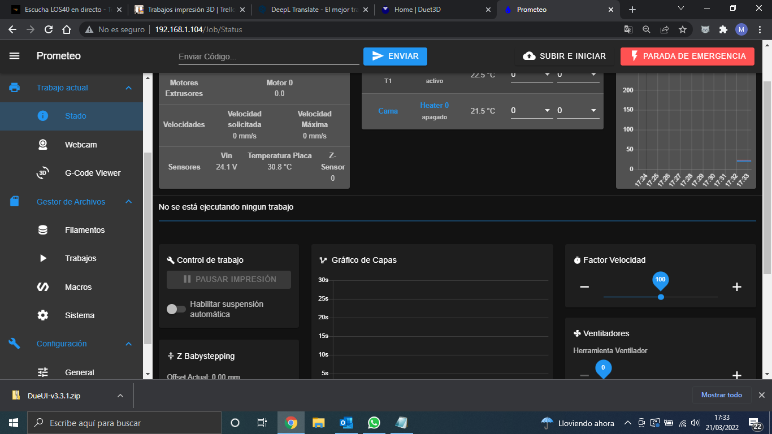This screenshot has height=434, width=772.
Task: Bookmark this page with star icon
Action: (x=683, y=29)
